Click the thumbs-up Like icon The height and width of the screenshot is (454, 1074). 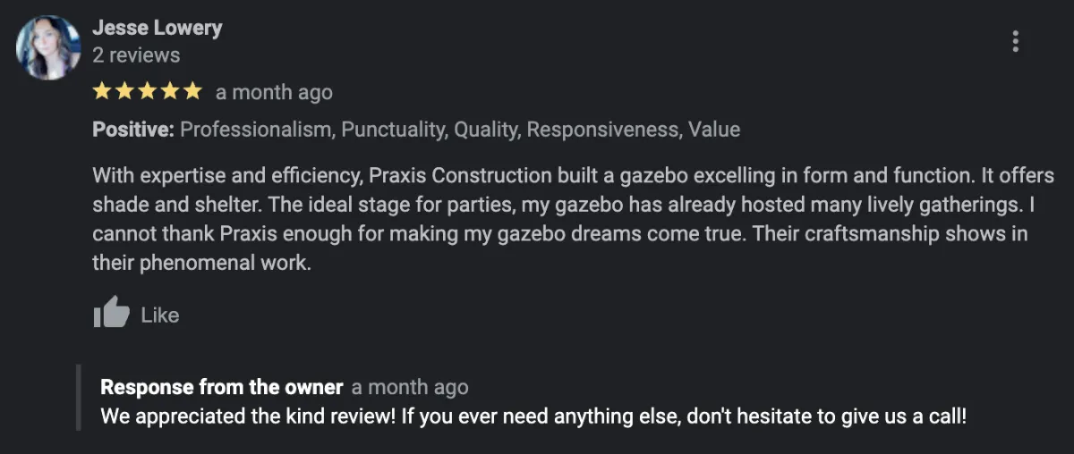coord(112,314)
